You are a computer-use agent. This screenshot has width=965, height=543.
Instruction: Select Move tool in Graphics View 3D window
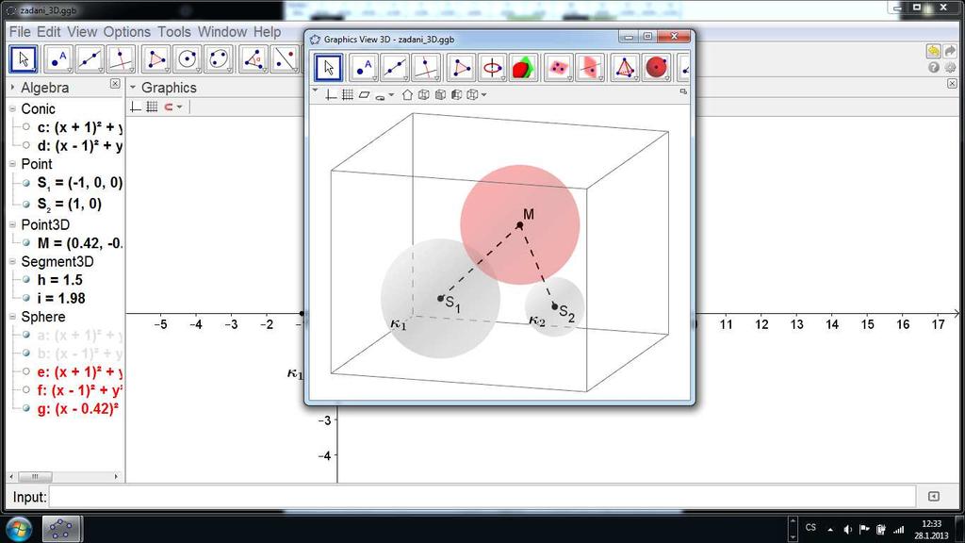pyautogui.click(x=329, y=68)
